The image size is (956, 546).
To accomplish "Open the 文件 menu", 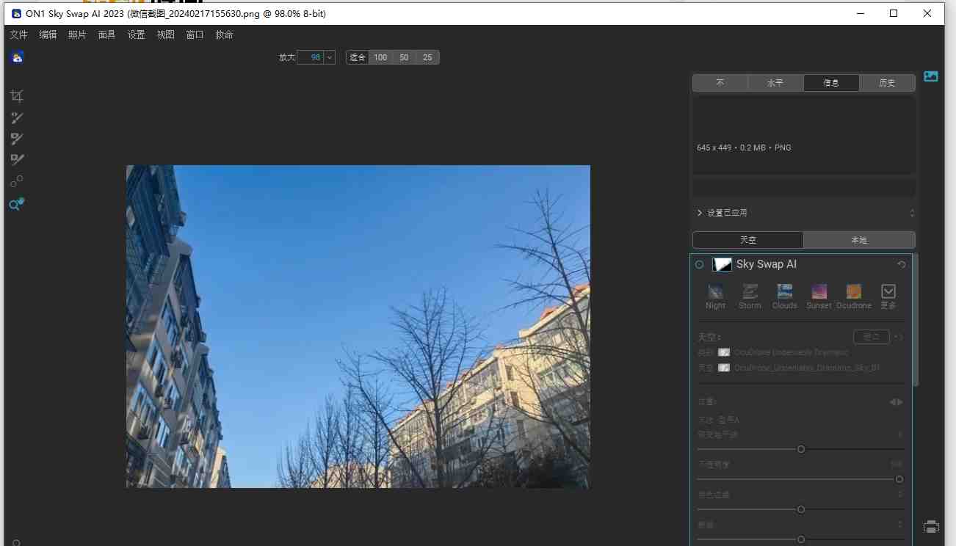I will [18, 34].
